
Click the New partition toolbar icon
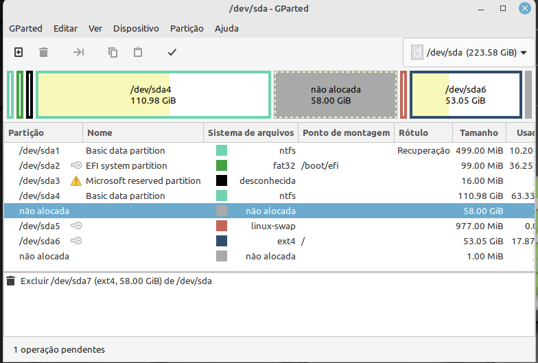point(19,52)
